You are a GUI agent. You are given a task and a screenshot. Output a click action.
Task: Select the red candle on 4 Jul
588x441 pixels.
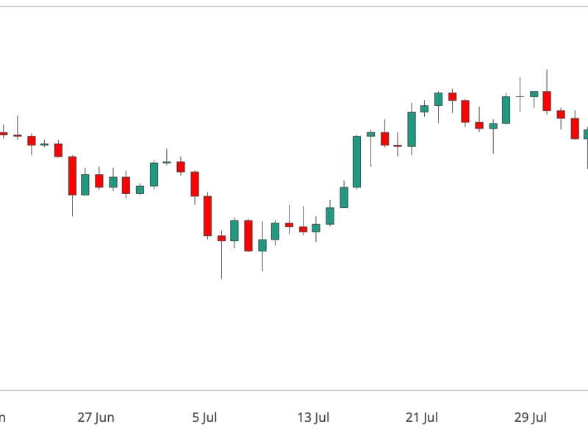tap(195, 184)
